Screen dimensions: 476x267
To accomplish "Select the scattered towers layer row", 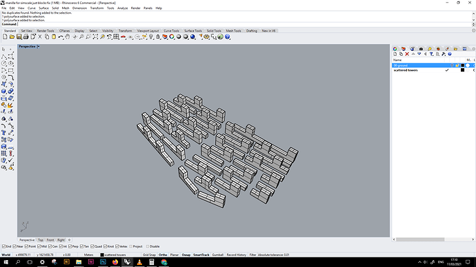I will [433, 70].
